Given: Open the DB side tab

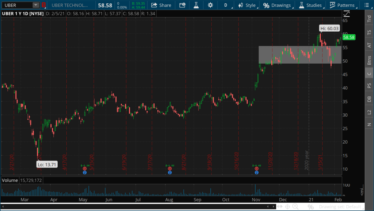Looking at the screenshot, I should coord(369,99).
